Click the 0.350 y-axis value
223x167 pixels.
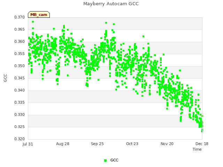20,66
